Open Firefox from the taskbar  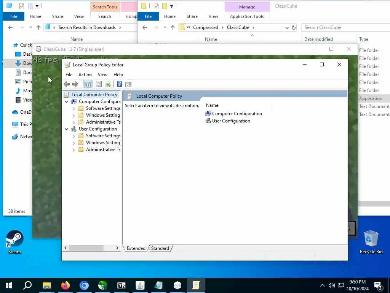pos(66,285)
